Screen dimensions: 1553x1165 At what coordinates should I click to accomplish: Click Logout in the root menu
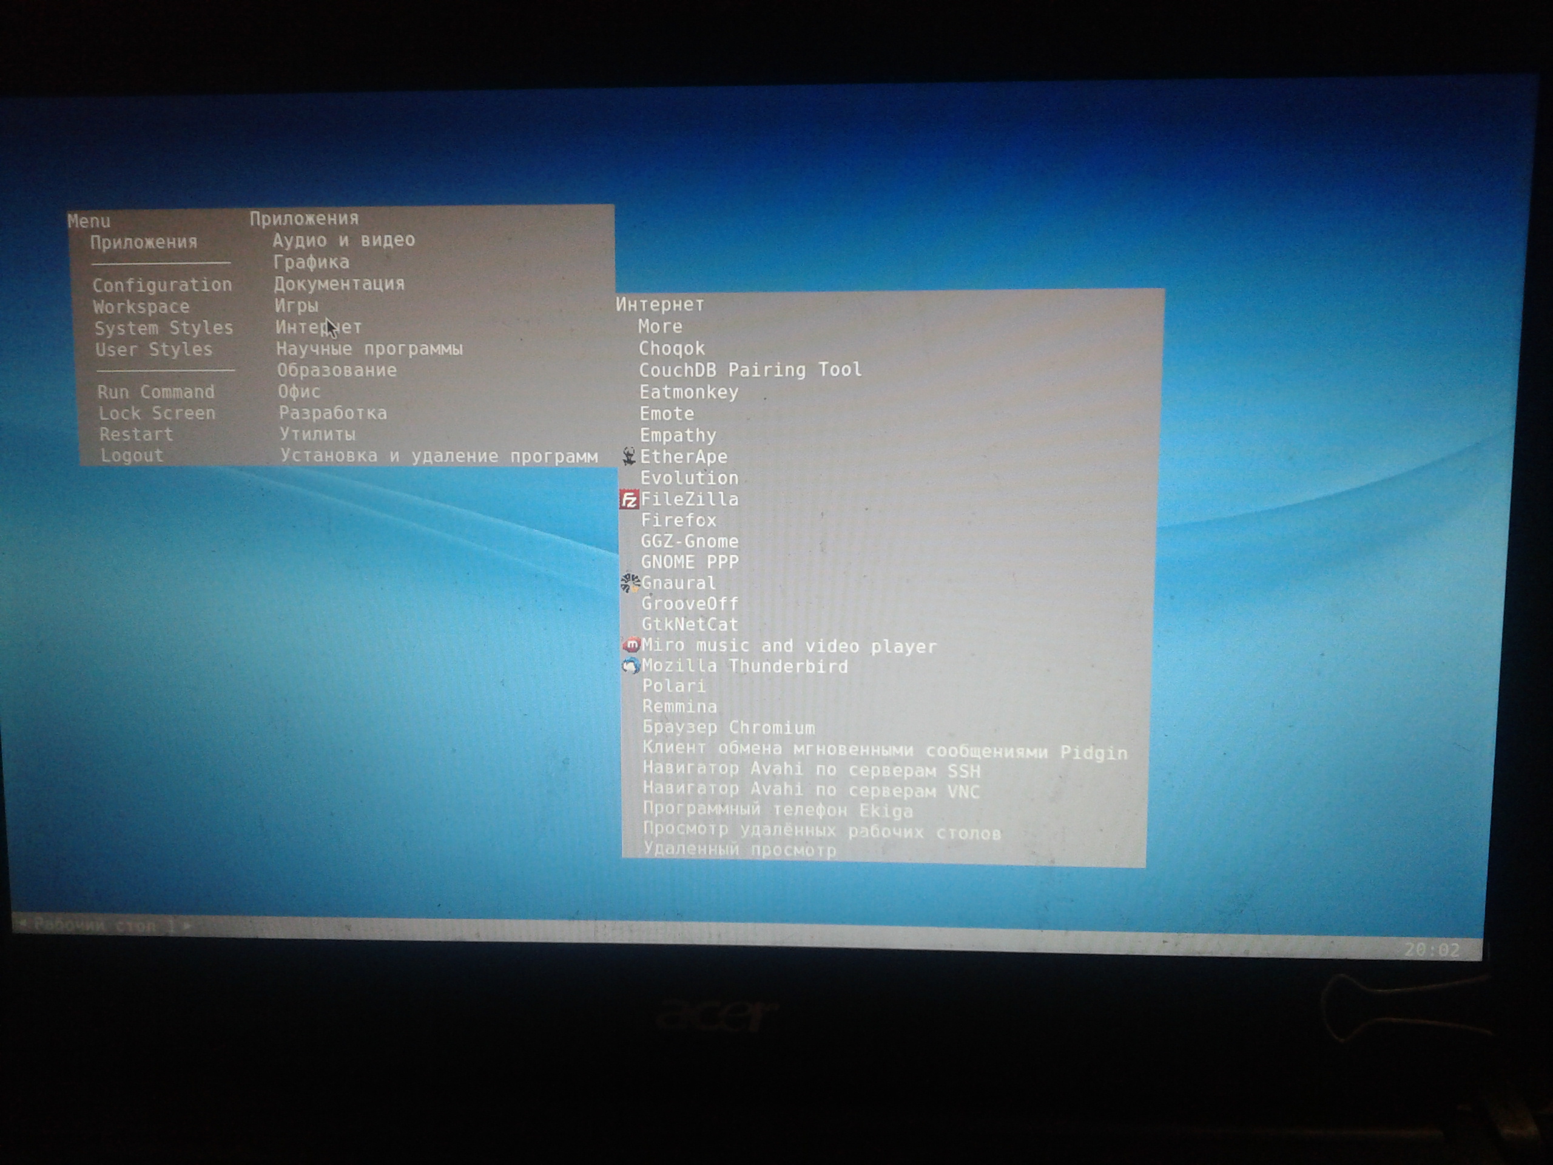[131, 456]
